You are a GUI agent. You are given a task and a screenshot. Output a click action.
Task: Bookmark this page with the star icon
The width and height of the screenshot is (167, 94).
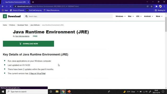point(152,6)
